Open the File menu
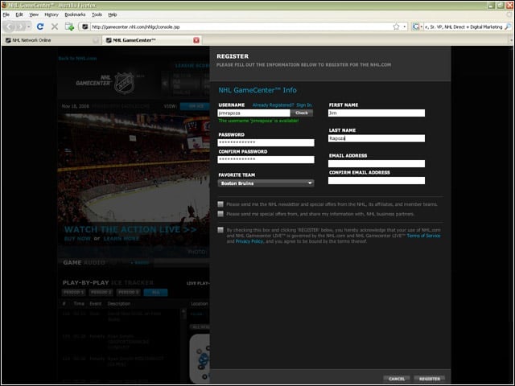The width and height of the screenshot is (515, 386). (x=6, y=14)
